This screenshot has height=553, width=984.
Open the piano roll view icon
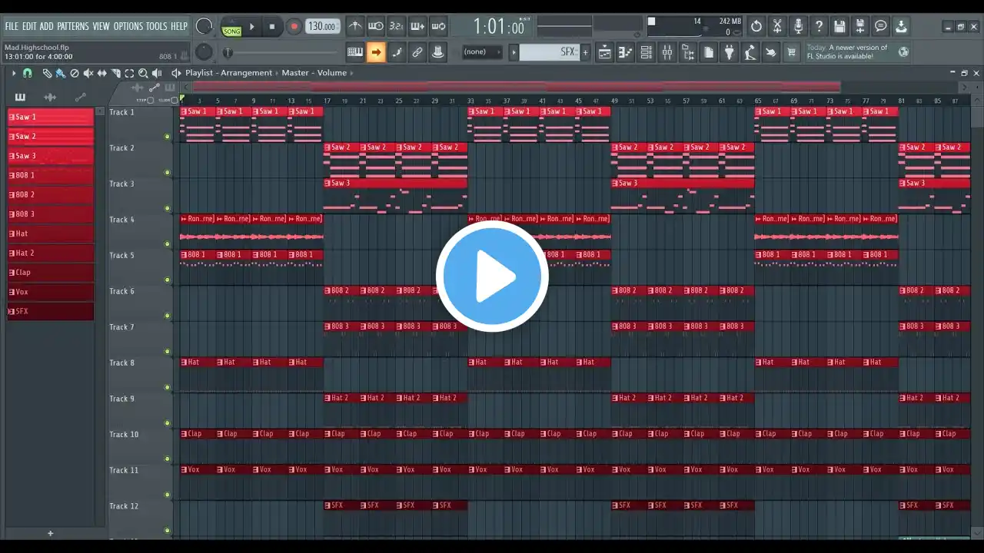point(626,52)
